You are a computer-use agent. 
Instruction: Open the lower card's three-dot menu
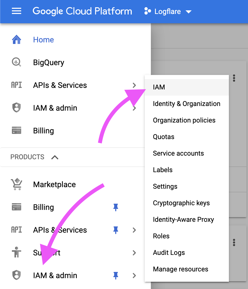point(234,242)
